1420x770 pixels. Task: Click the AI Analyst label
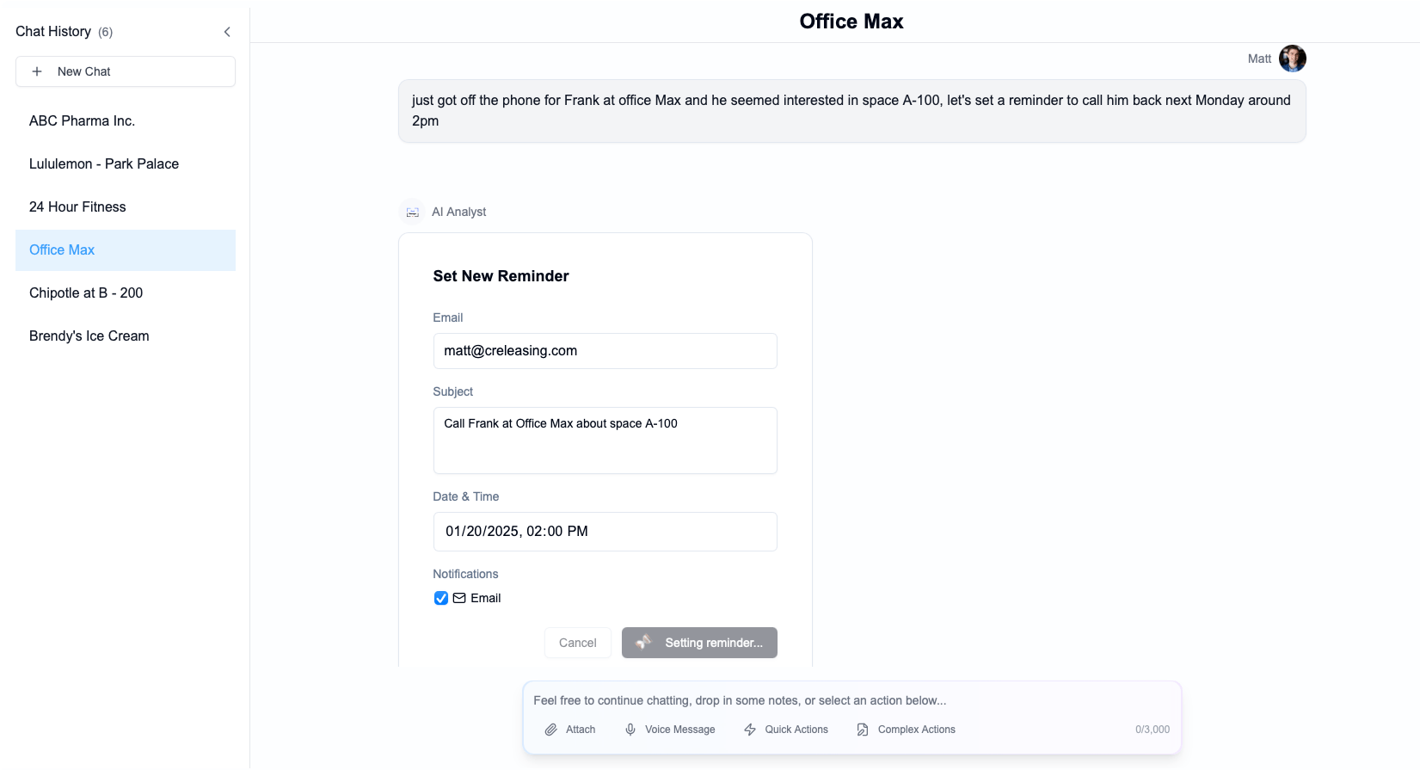pyautogui.click(x=458, y=212)
